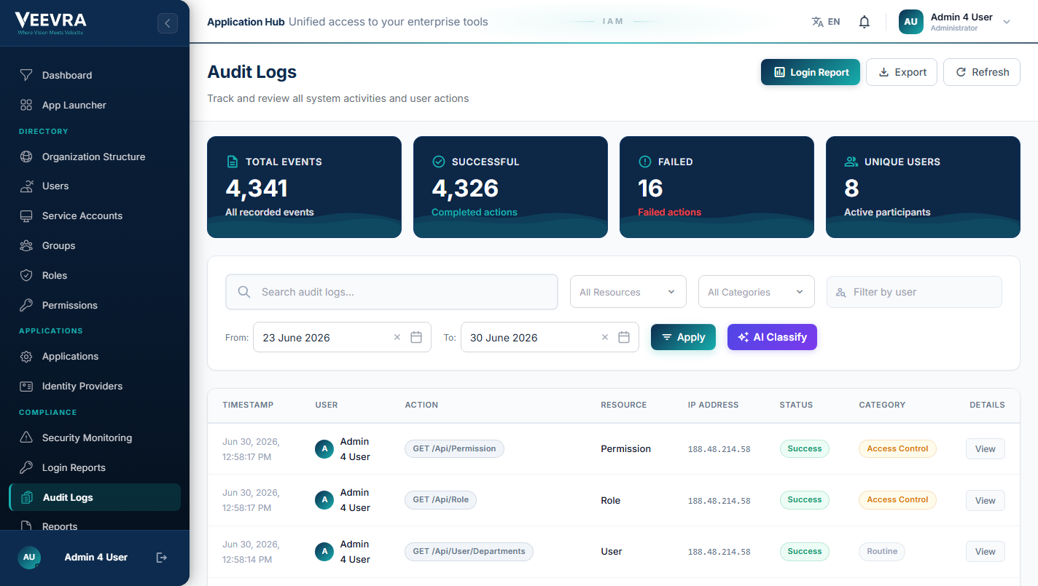View details of GET /Api/Role entry
This screenshot has height=586, width=1038.
point(986,500)
